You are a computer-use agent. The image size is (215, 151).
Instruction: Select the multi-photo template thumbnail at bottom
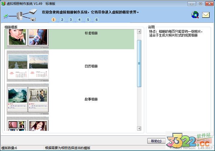pyautogui.click(x=28, y=124)
